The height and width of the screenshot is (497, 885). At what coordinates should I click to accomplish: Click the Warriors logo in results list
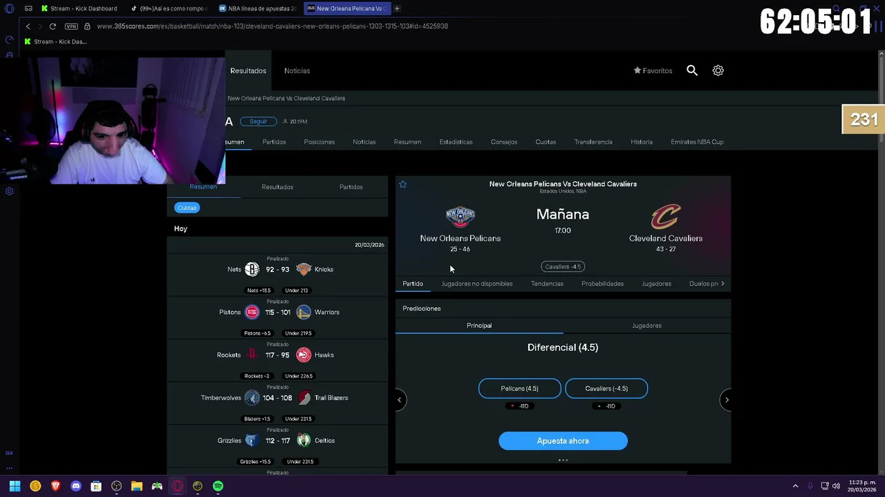(x=304, y=312)
